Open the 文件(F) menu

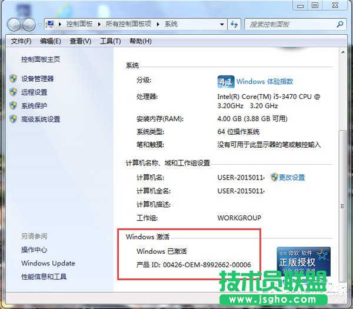coord(21,41)
